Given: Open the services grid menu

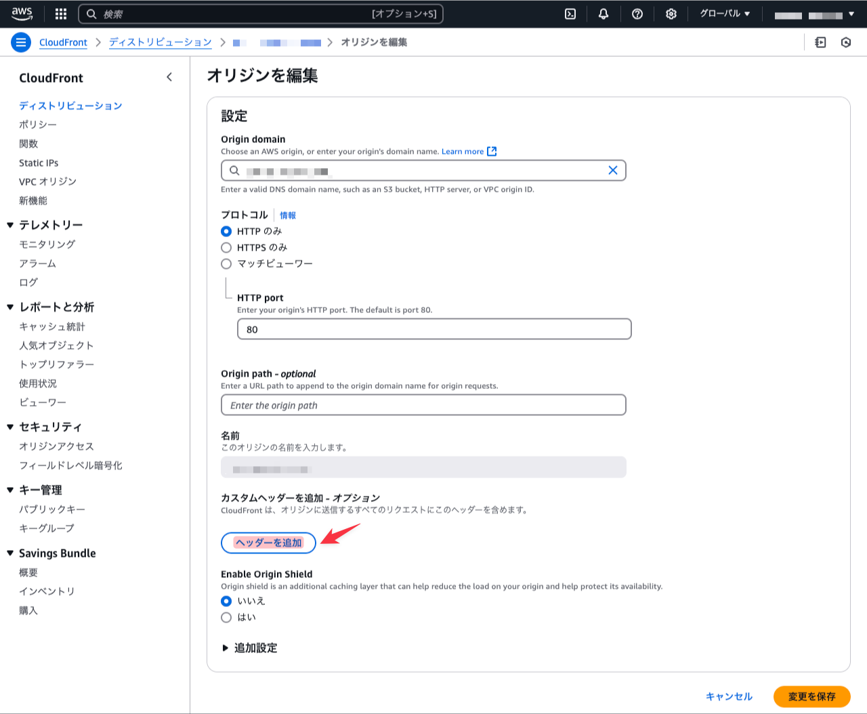Looking at the screenshot, I should click(61, 14).
